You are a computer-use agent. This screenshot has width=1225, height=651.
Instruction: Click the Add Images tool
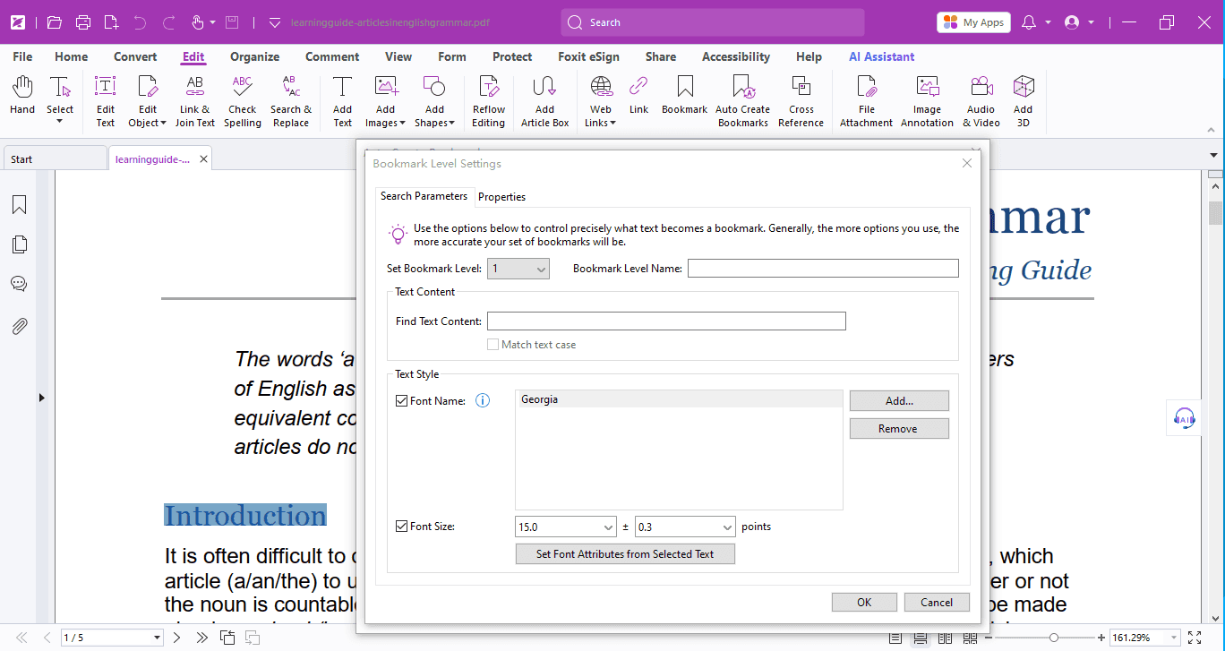386,101
